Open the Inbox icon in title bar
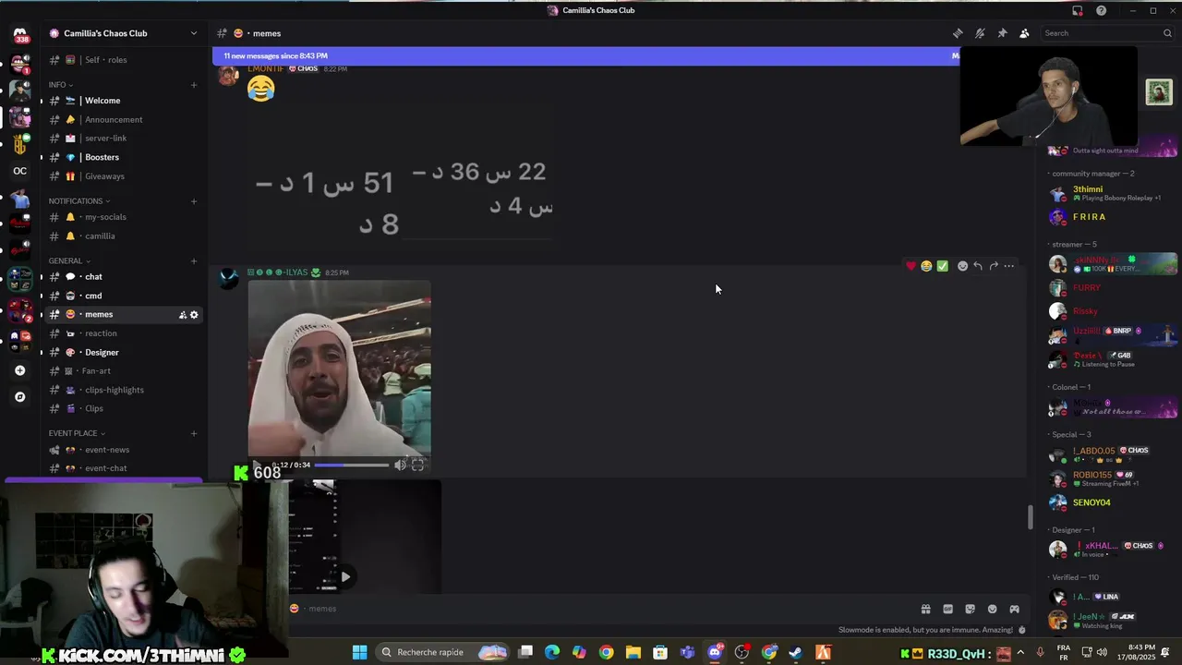Image resolution: width=1182 pixels, height=665 pixels. pos(1077,10)
